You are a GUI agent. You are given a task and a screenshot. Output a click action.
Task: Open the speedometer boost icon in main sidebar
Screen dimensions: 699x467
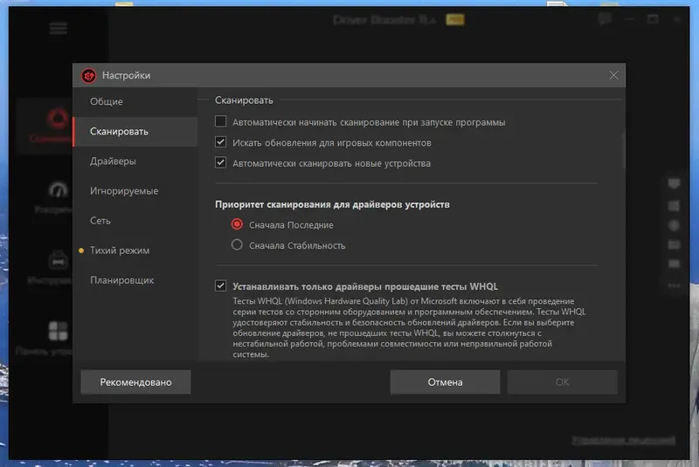[x=58, y=190]
